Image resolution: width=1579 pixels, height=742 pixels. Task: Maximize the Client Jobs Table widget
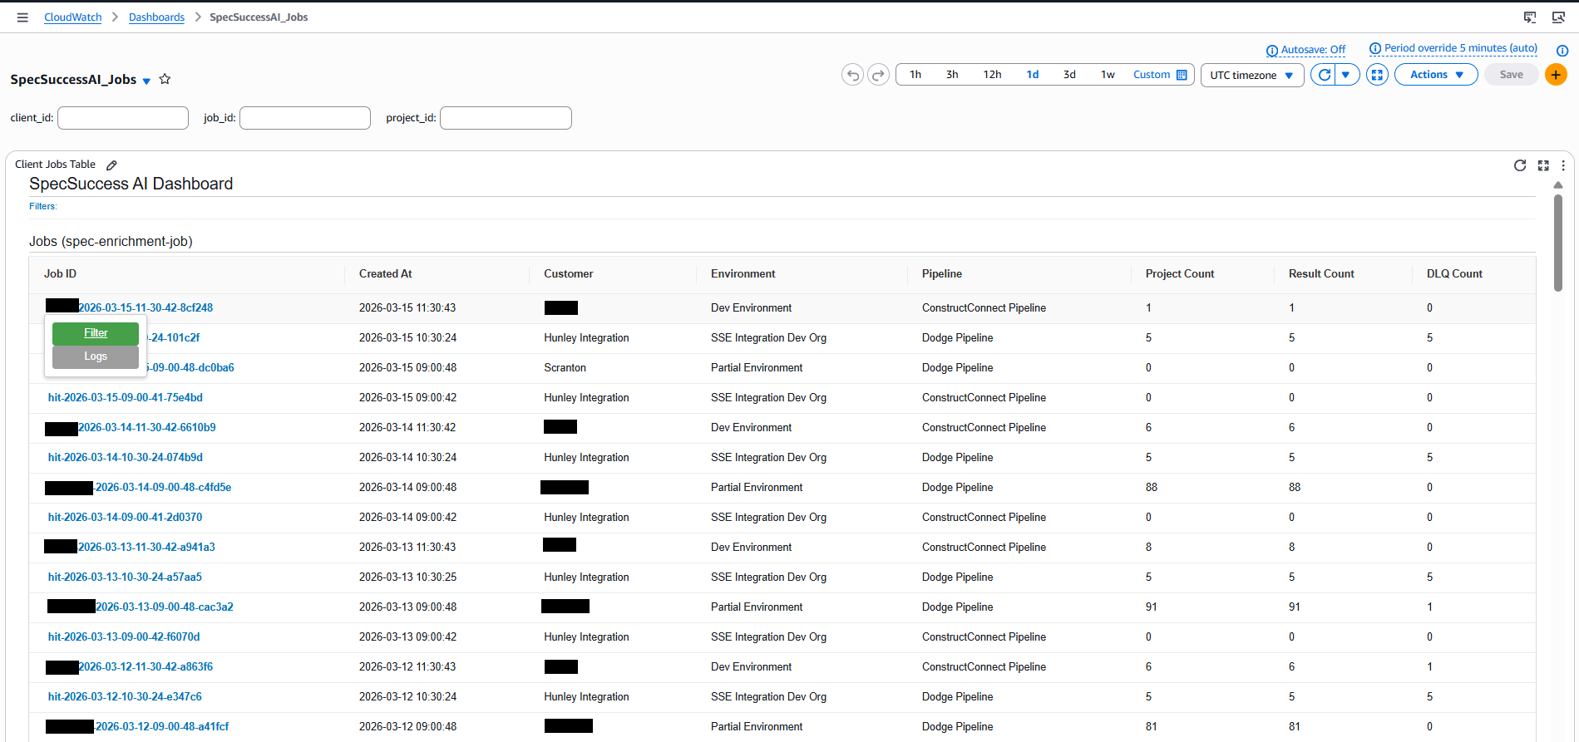click(1543, 165)
